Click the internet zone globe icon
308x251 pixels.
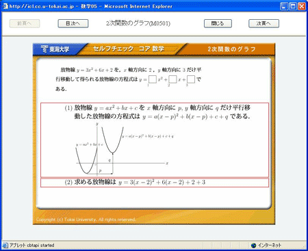click(253, 246)
